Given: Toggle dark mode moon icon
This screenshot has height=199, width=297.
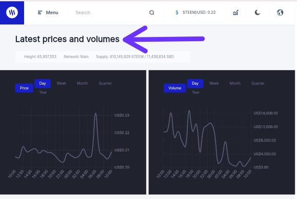Looking at the screenshot, I should pos(257,12).
